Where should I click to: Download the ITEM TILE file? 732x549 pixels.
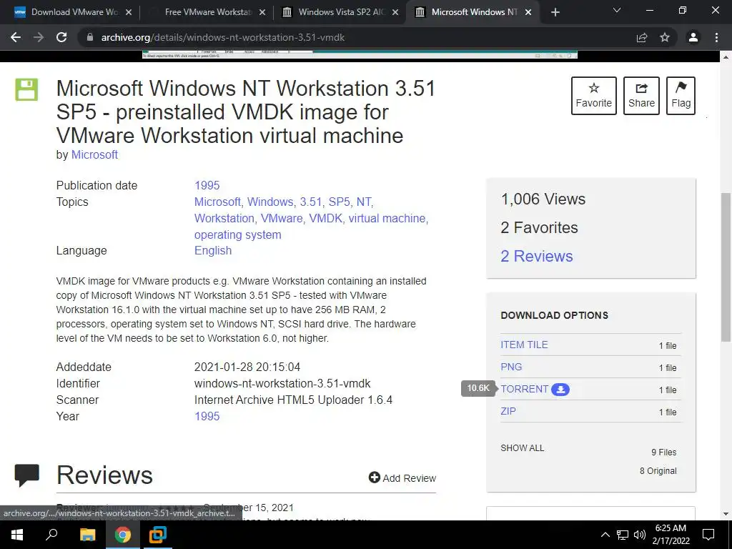point(524,345)
